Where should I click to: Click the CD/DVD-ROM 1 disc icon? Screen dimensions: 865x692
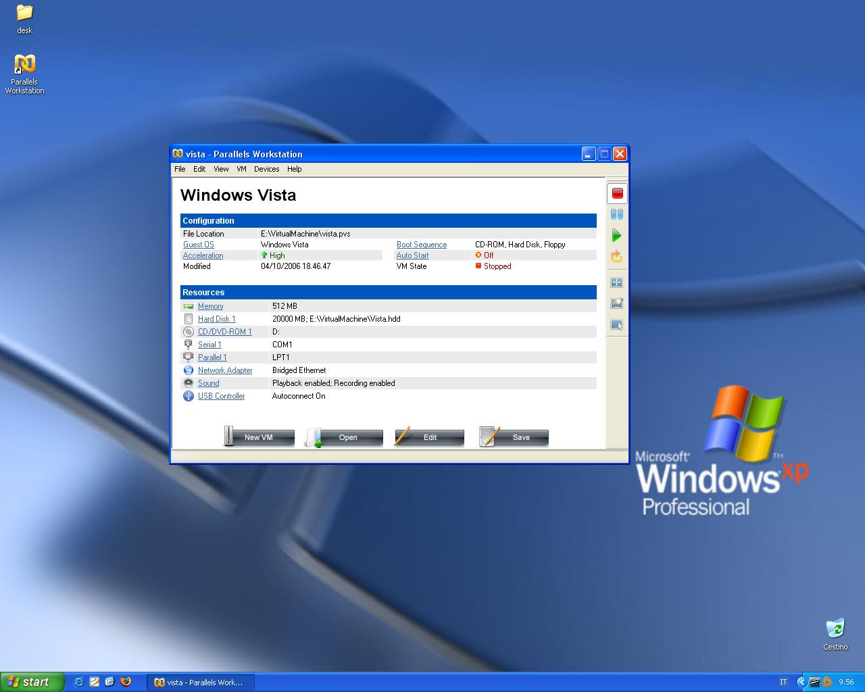(x=189, y=332)
